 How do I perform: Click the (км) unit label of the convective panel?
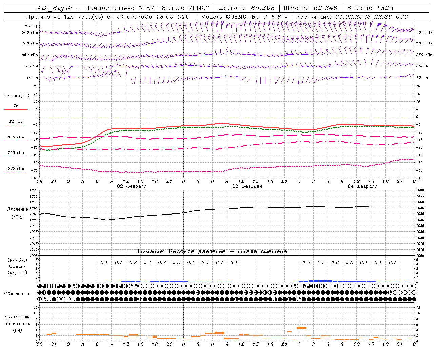coord(17,330)
